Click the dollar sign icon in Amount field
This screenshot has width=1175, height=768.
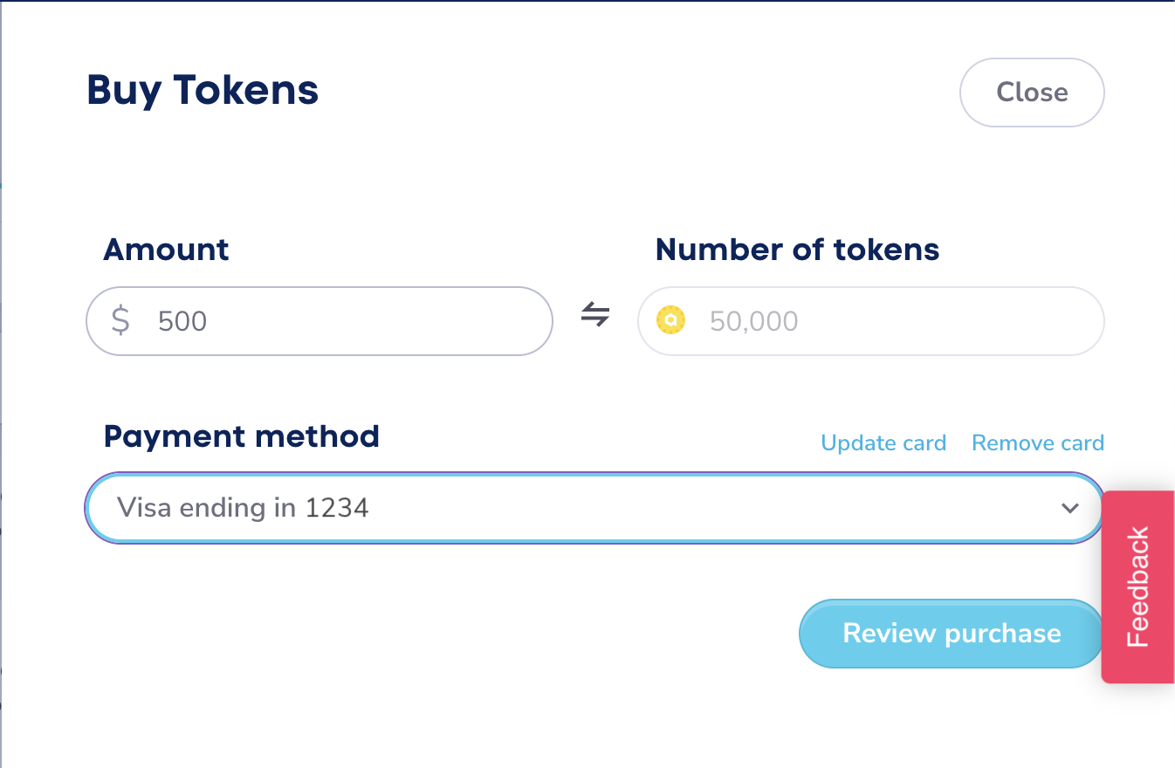tap(121, 321)
